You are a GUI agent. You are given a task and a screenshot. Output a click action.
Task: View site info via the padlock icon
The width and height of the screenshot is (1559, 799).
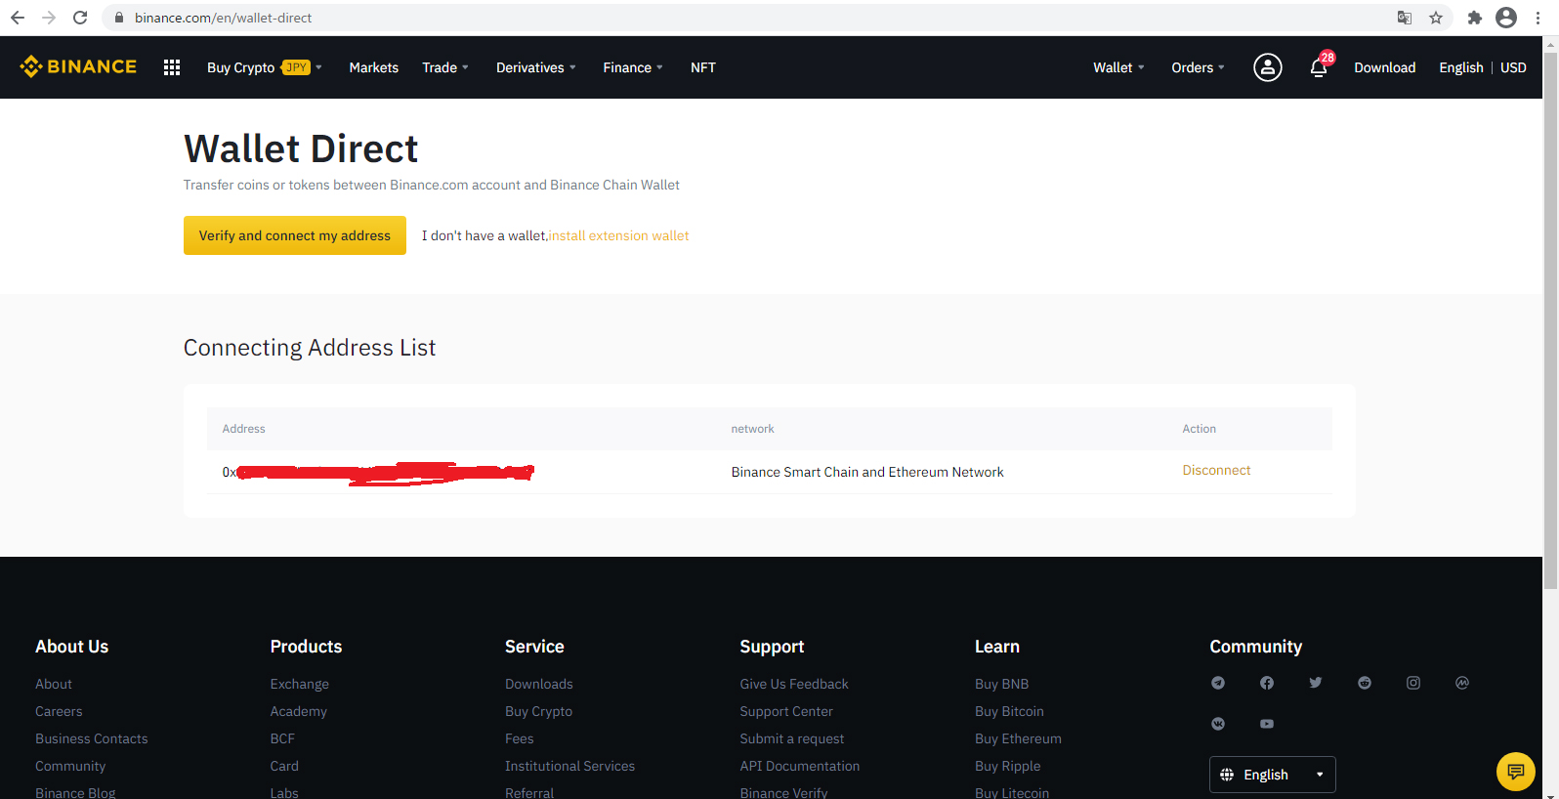tap(119, 18)
